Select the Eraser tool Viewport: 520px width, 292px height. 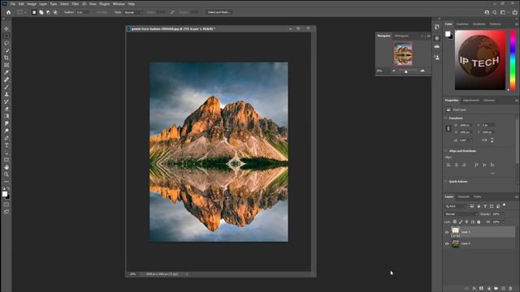(x=6, y=109)
